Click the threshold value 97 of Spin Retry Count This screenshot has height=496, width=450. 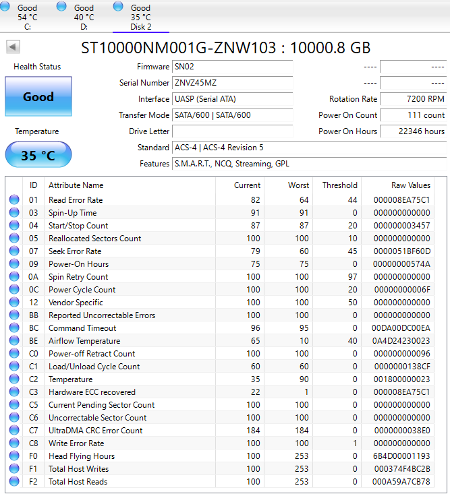pos(353,277)
